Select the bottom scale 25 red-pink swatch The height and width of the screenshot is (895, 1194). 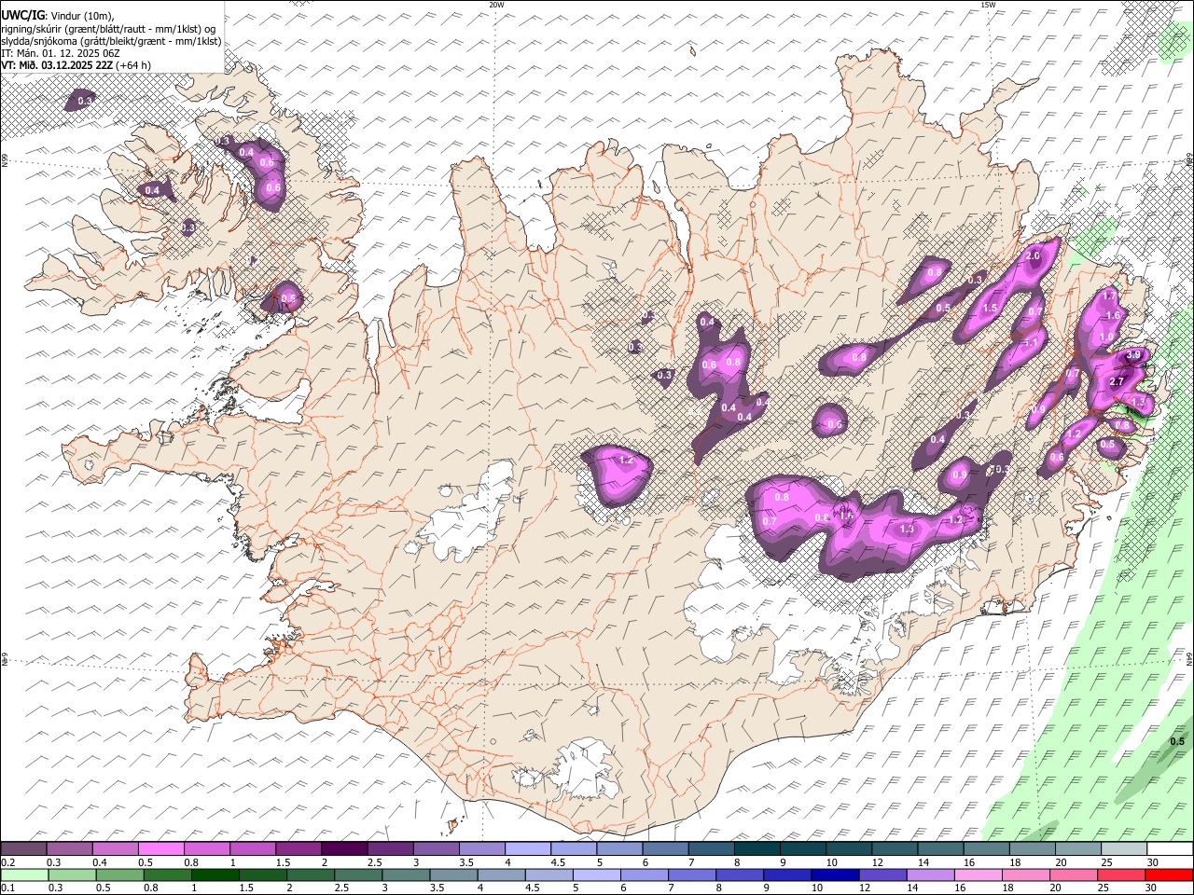(x=1120, y=874)
